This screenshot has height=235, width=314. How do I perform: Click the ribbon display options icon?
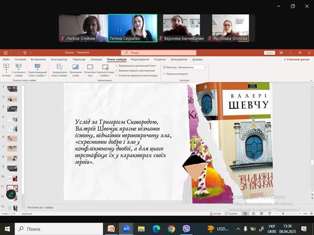281,52
